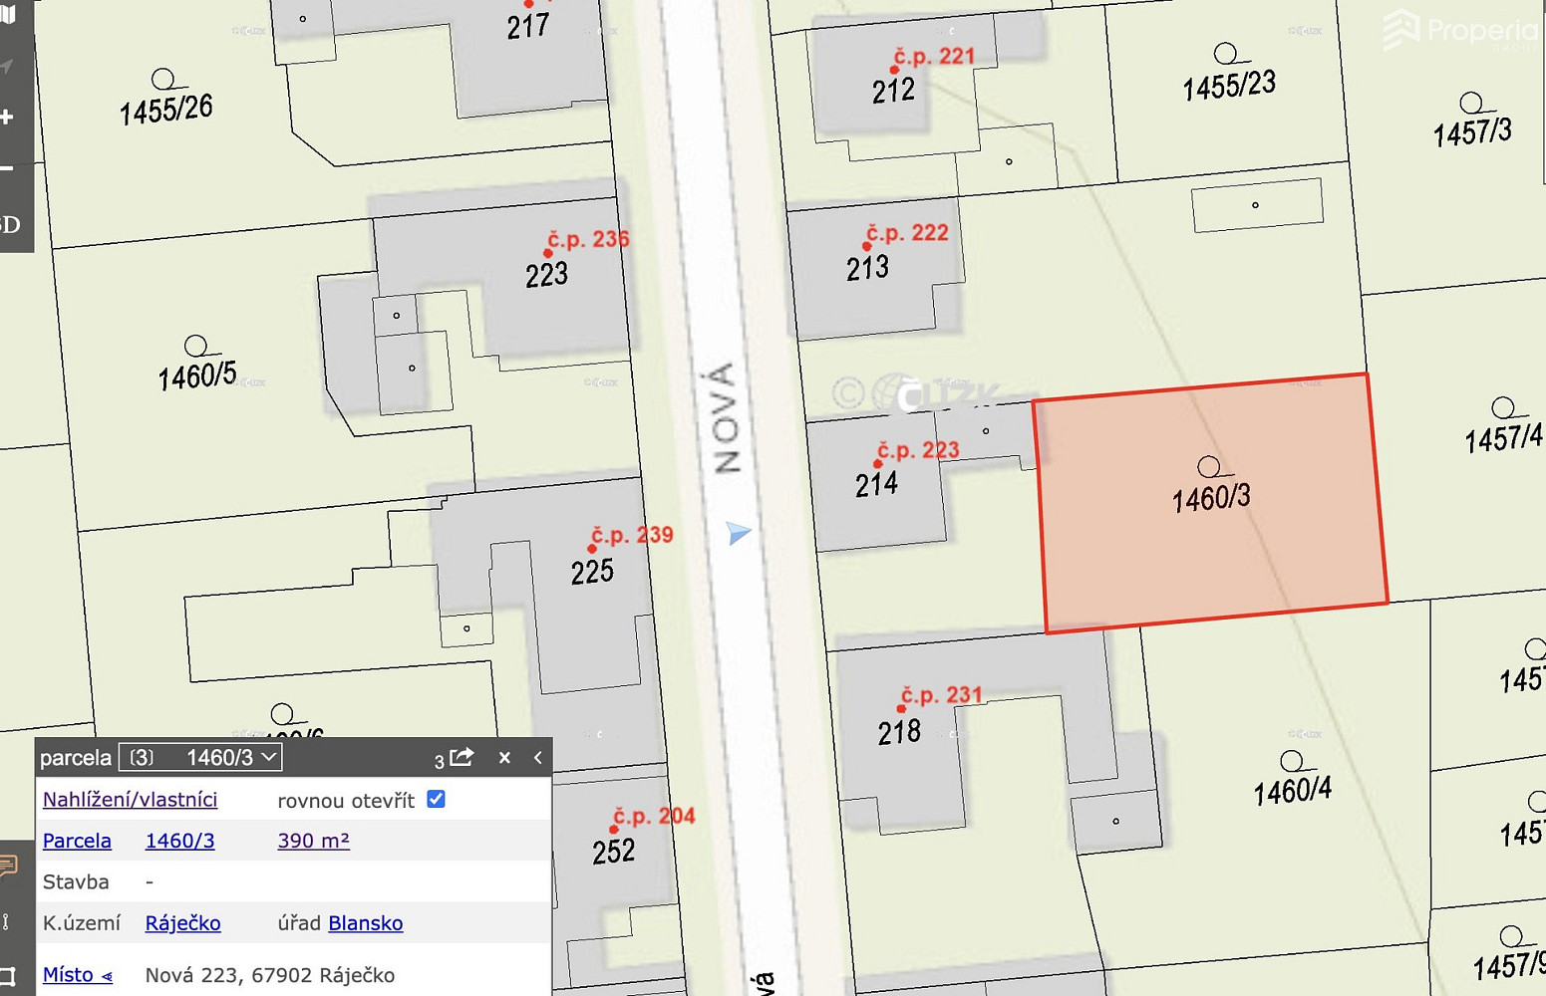Screen dimensions: 1546x996
Task: Switch to 3D view button
Action: (x=10, y=224)
